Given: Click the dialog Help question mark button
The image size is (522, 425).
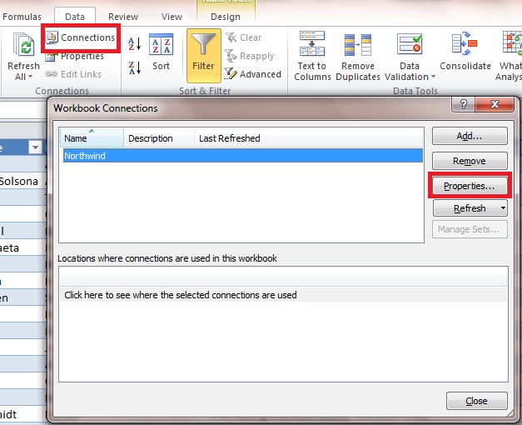Looking at the screenshot, I should (463, 104).
